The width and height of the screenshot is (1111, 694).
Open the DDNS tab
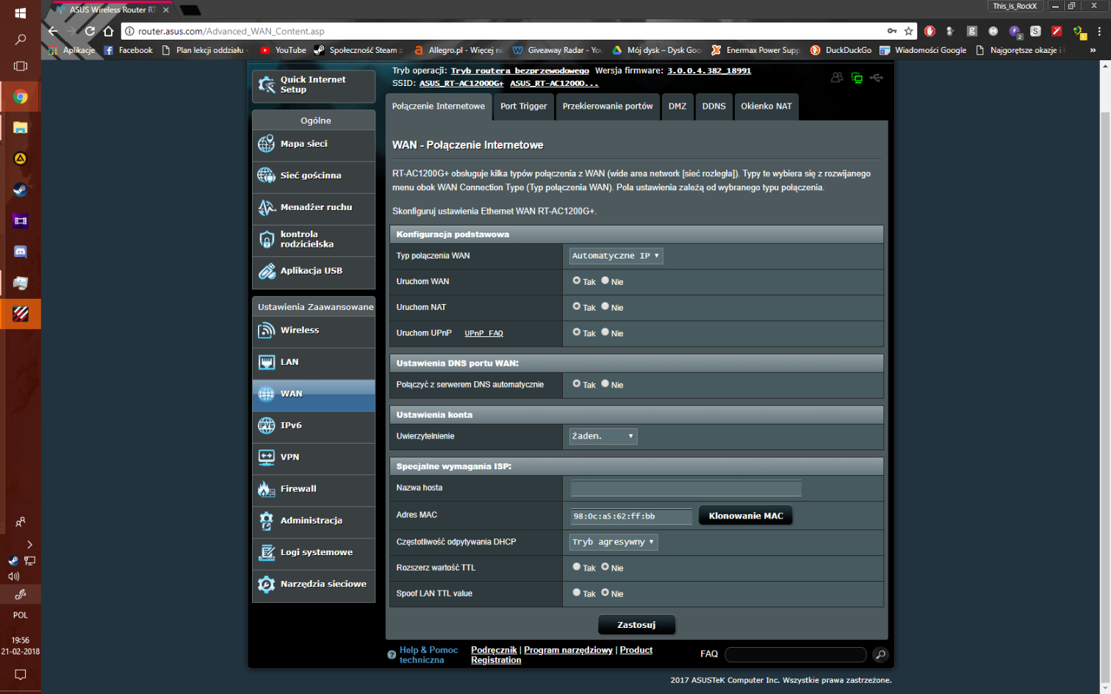[713, 106]
